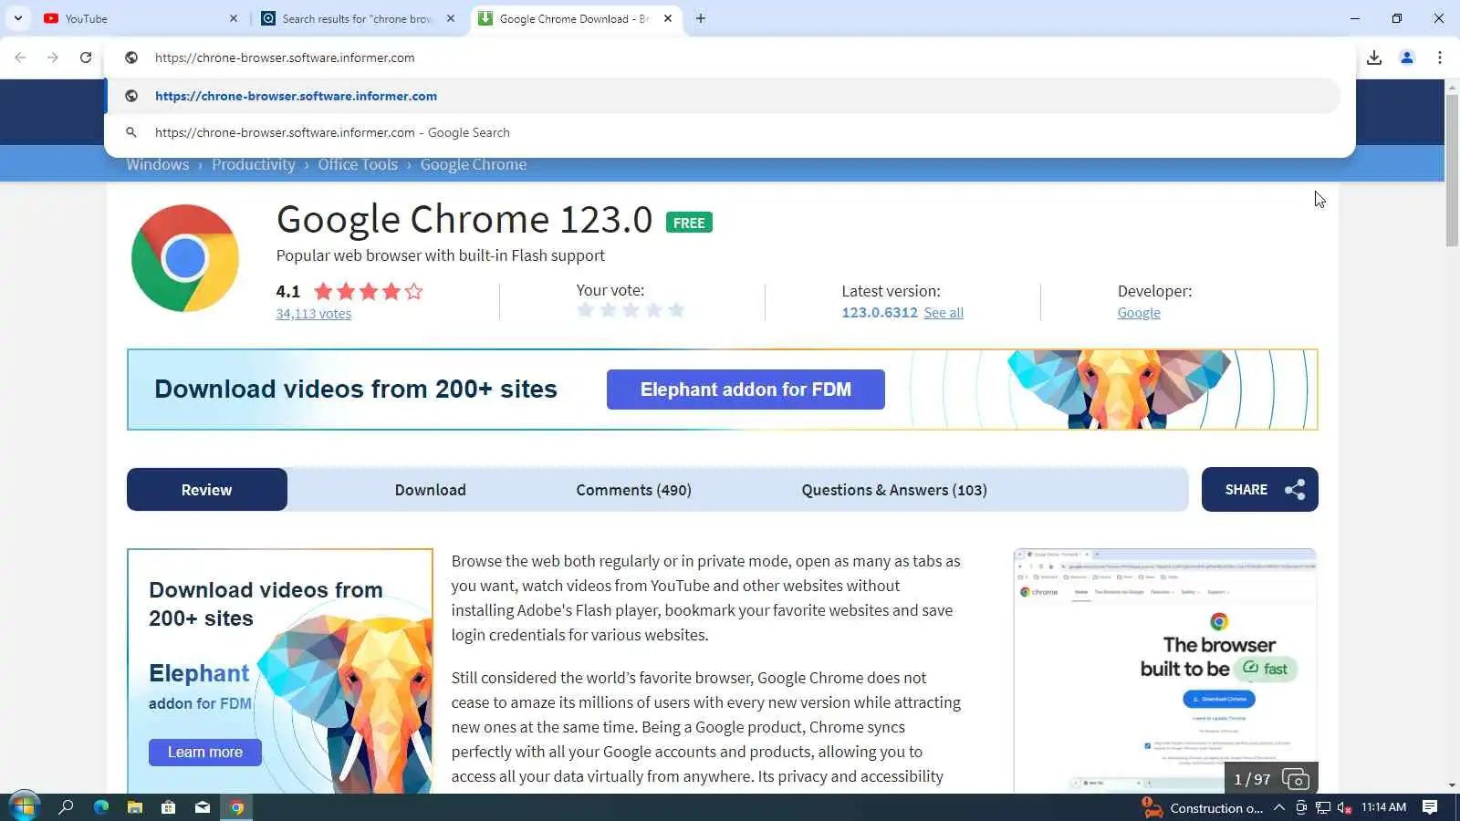Open the Chrome profile icon
This screenshot has height=821, width=1460.
click(x=1407, y=57)
